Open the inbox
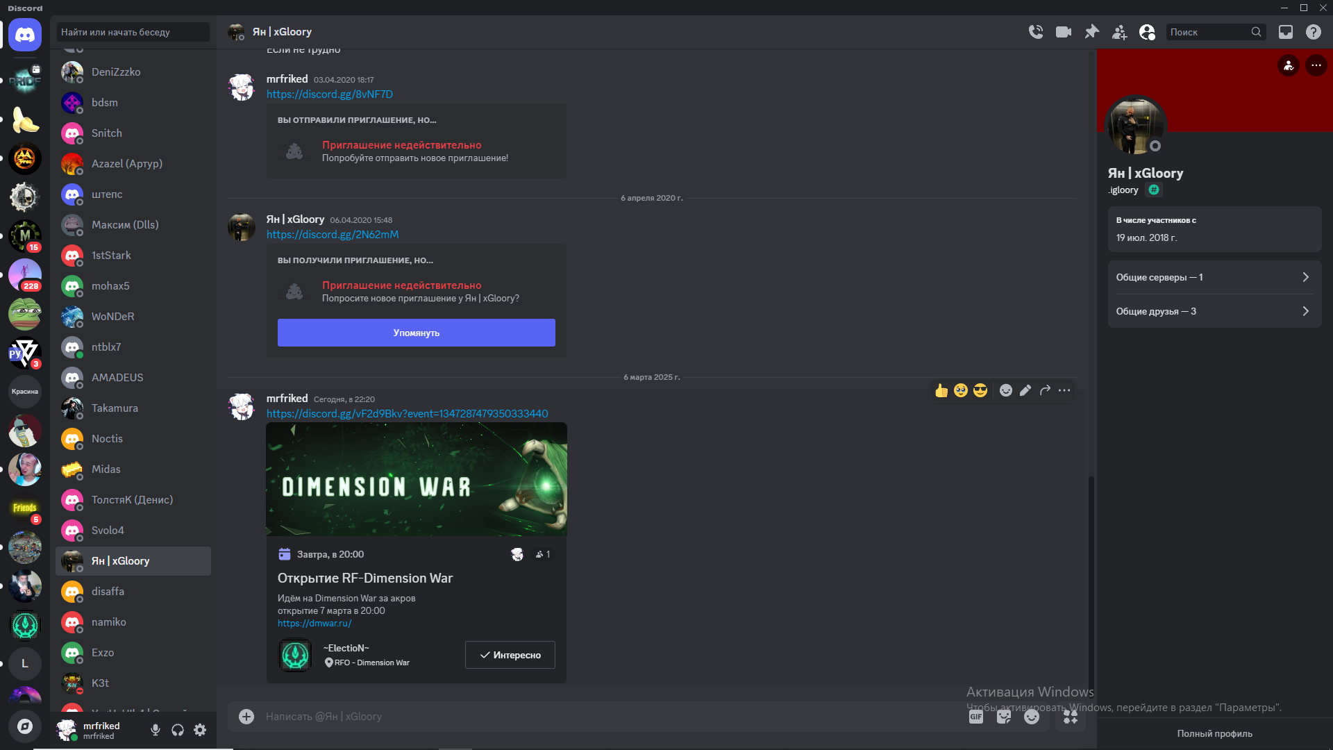 pyautogui.click(x=1286, y=32)
